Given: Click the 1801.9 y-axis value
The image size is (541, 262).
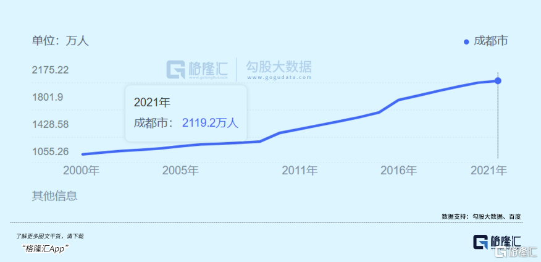Looking at the screenshot, I should click(x=48, y=98).
